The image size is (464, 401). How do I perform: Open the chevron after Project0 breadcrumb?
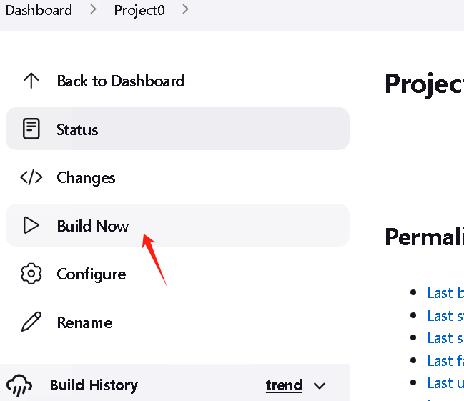(185, 9)
